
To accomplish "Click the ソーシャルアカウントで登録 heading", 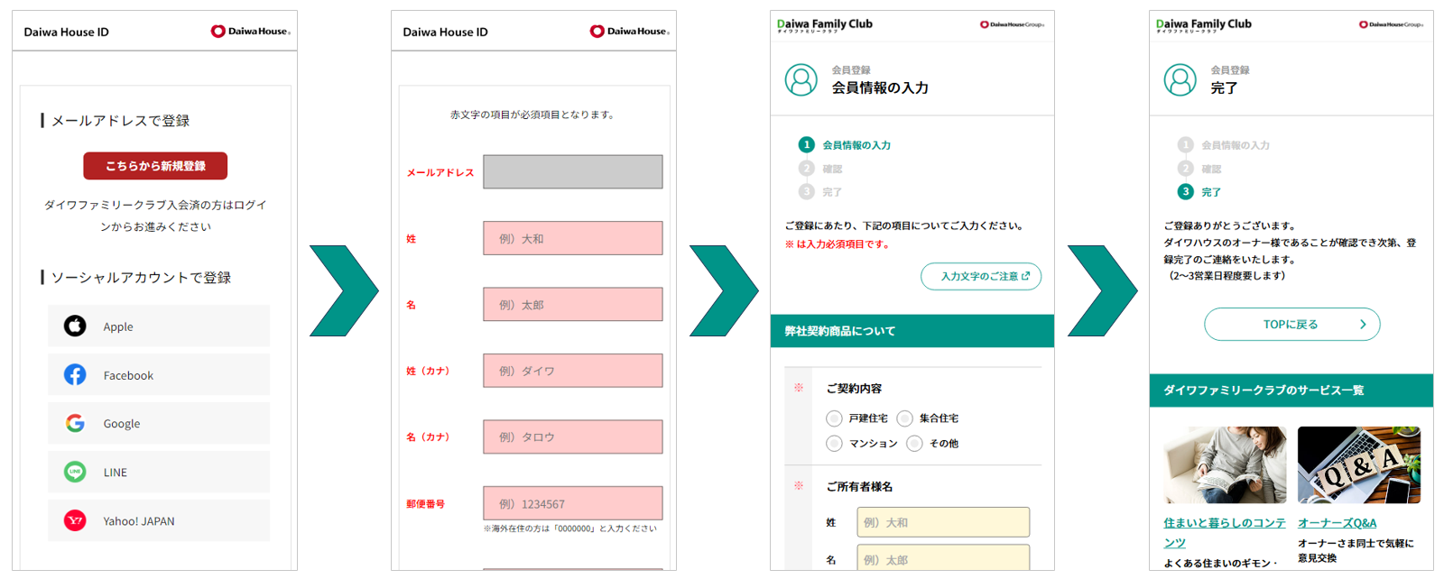I will 141,278.
